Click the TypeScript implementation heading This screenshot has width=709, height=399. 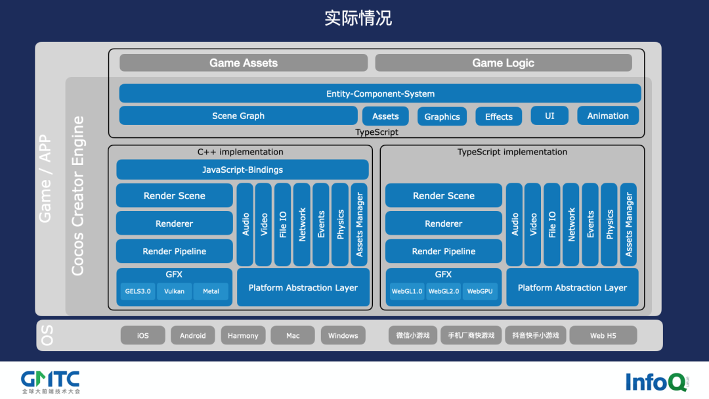pos(512,153)
